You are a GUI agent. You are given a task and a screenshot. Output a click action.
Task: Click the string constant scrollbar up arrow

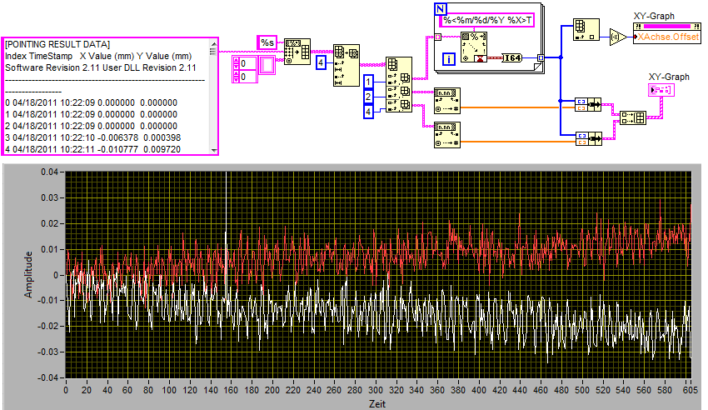214,43
